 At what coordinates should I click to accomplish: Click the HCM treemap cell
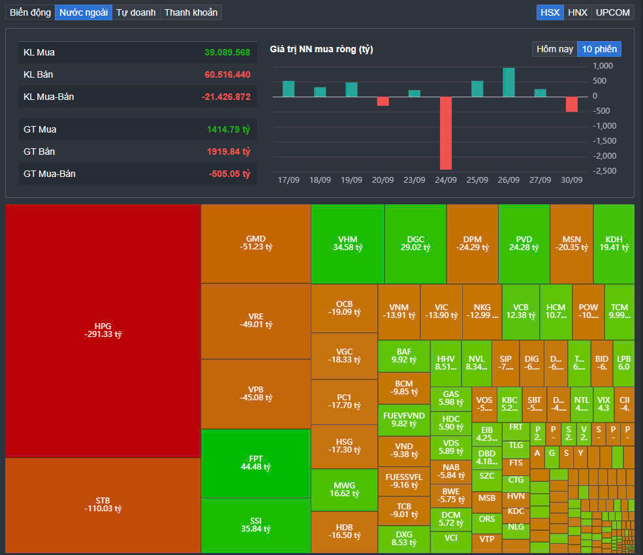pyautogui.click(x=556, y=311)
